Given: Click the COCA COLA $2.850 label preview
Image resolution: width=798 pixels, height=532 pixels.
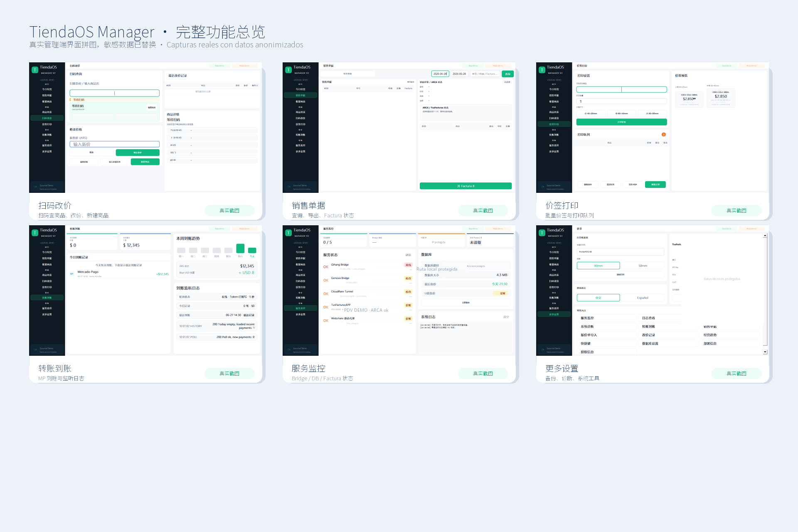Looking at the screenshot, I should (721, 98).
